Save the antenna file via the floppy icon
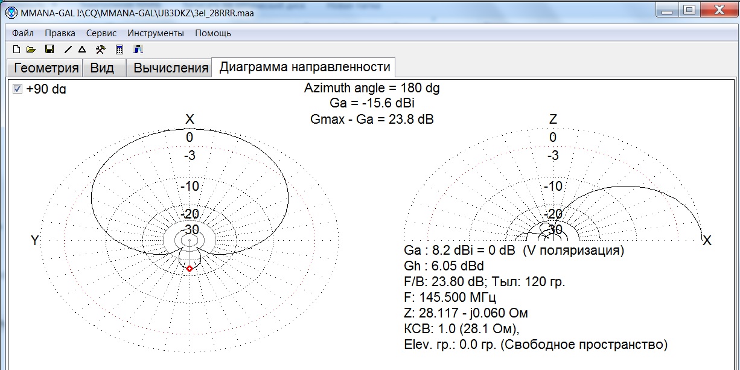740x370 pixels. (49, 49)
